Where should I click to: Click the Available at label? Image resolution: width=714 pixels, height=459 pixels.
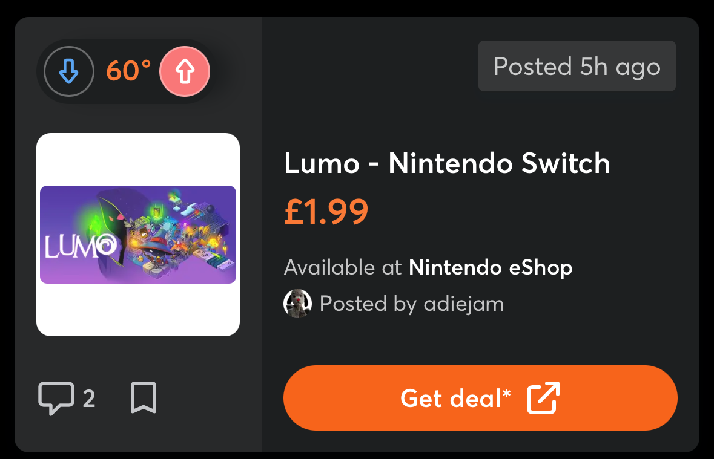342,267
